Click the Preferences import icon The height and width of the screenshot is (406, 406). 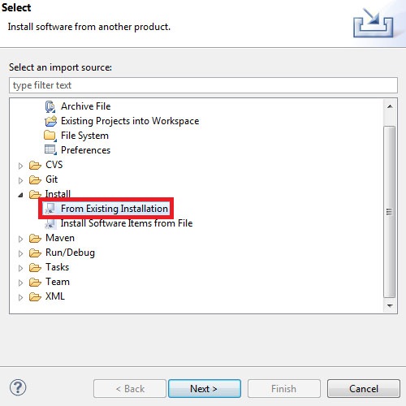[x=50, y=150]
